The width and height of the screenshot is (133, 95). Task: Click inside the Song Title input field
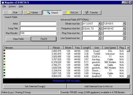tap(38, 28)
